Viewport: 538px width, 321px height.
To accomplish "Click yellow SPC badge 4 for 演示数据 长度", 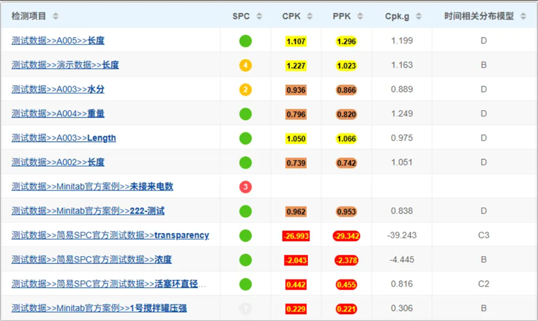I will (x=245, y=65).
